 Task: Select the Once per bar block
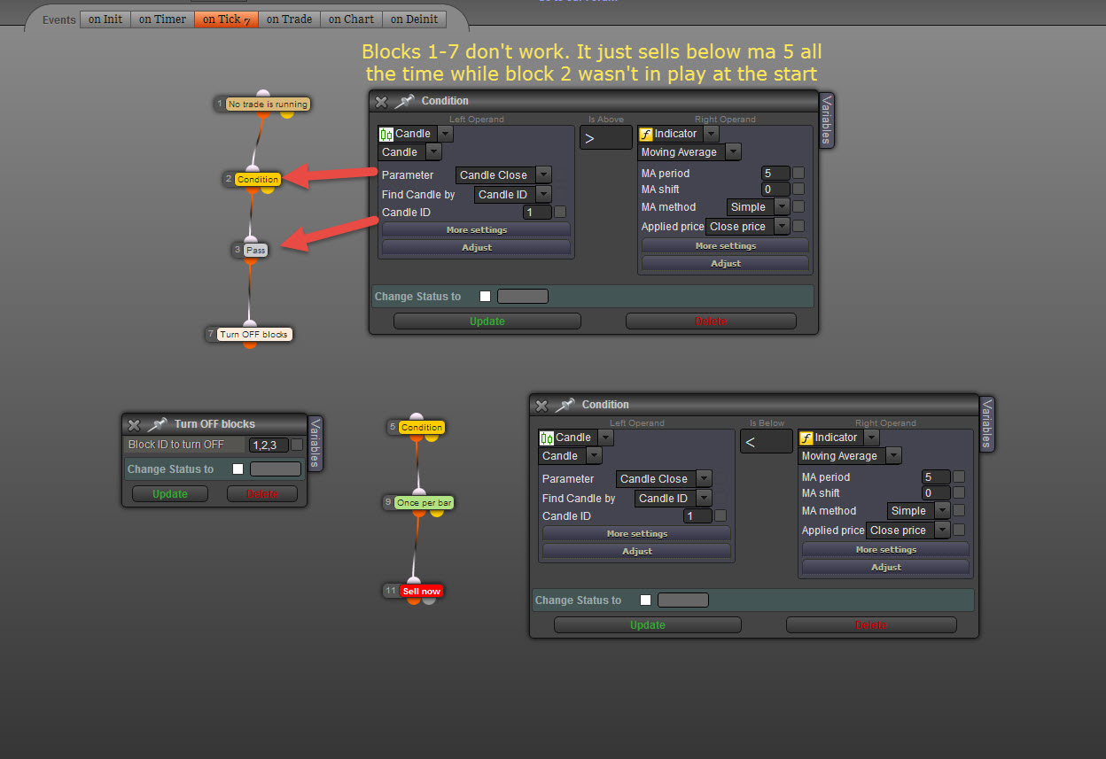coord(424,502)
